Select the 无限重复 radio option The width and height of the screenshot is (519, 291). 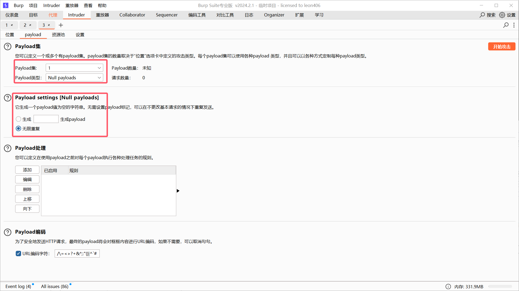[18, 129]
